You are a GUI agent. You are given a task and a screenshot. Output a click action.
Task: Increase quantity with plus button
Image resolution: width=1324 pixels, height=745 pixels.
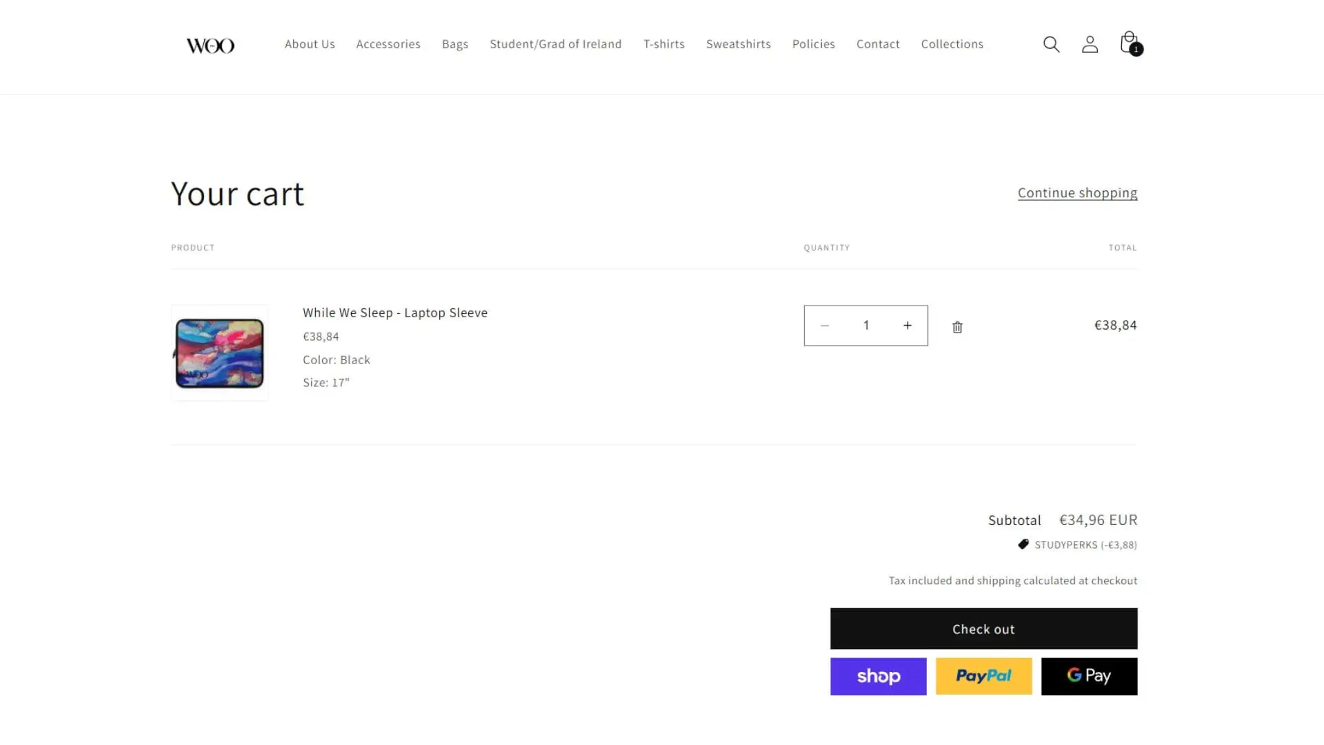907,326
